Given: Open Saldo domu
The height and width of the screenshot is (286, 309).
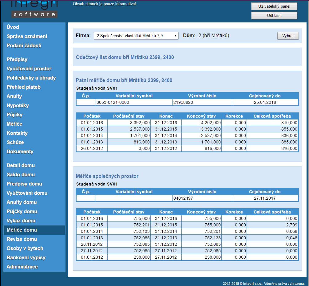Looking at the screenshot, I should [21, 174].
